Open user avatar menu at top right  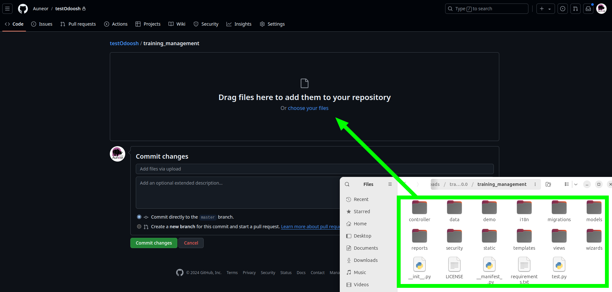pyautogui.click(x=601, y=9)
